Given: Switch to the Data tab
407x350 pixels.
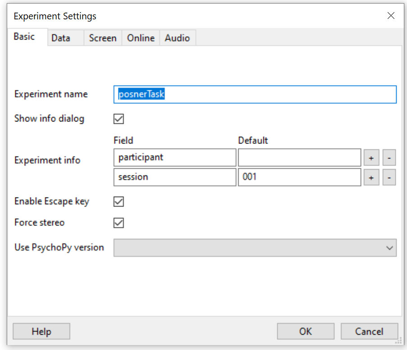Looking at the screenshot, I should click(x=61, y=38).
